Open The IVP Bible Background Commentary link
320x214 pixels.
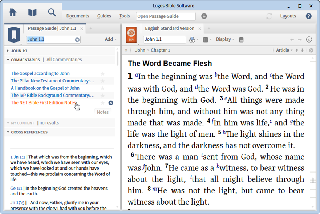[53, 95]
